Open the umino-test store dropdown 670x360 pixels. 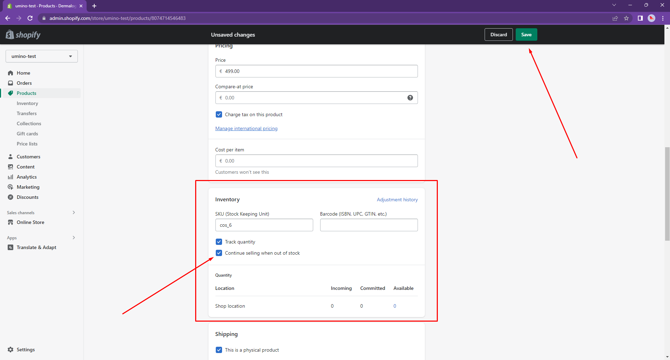point(42,56)
